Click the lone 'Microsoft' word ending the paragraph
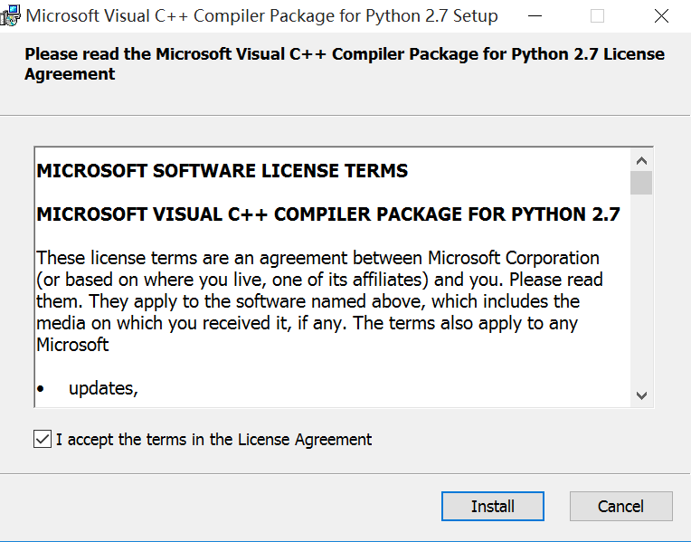The height and width of the screenshot is (542, 691). pyautogui.click(x=72, y=345)
